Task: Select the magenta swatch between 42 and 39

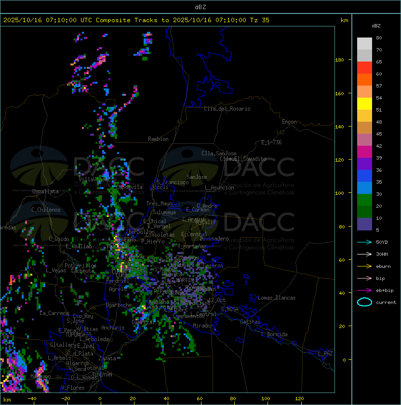Action: [x=364, y=152]
